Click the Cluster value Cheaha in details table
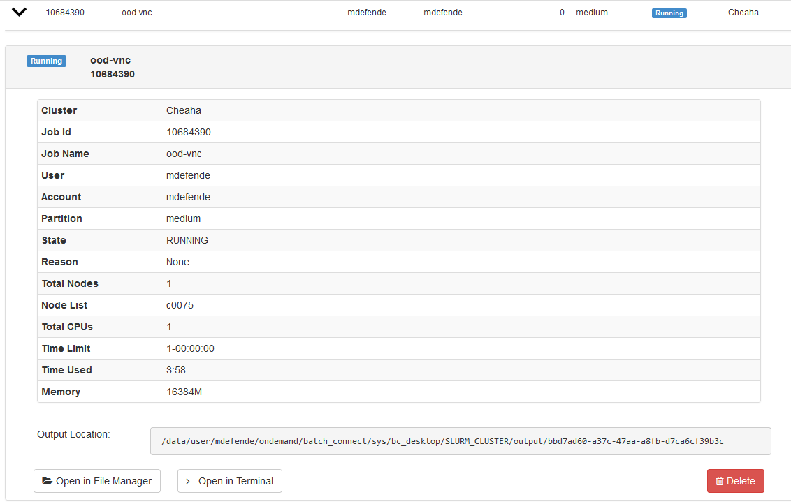The width and height of the screenshot is (791, 504). [183, 110]
